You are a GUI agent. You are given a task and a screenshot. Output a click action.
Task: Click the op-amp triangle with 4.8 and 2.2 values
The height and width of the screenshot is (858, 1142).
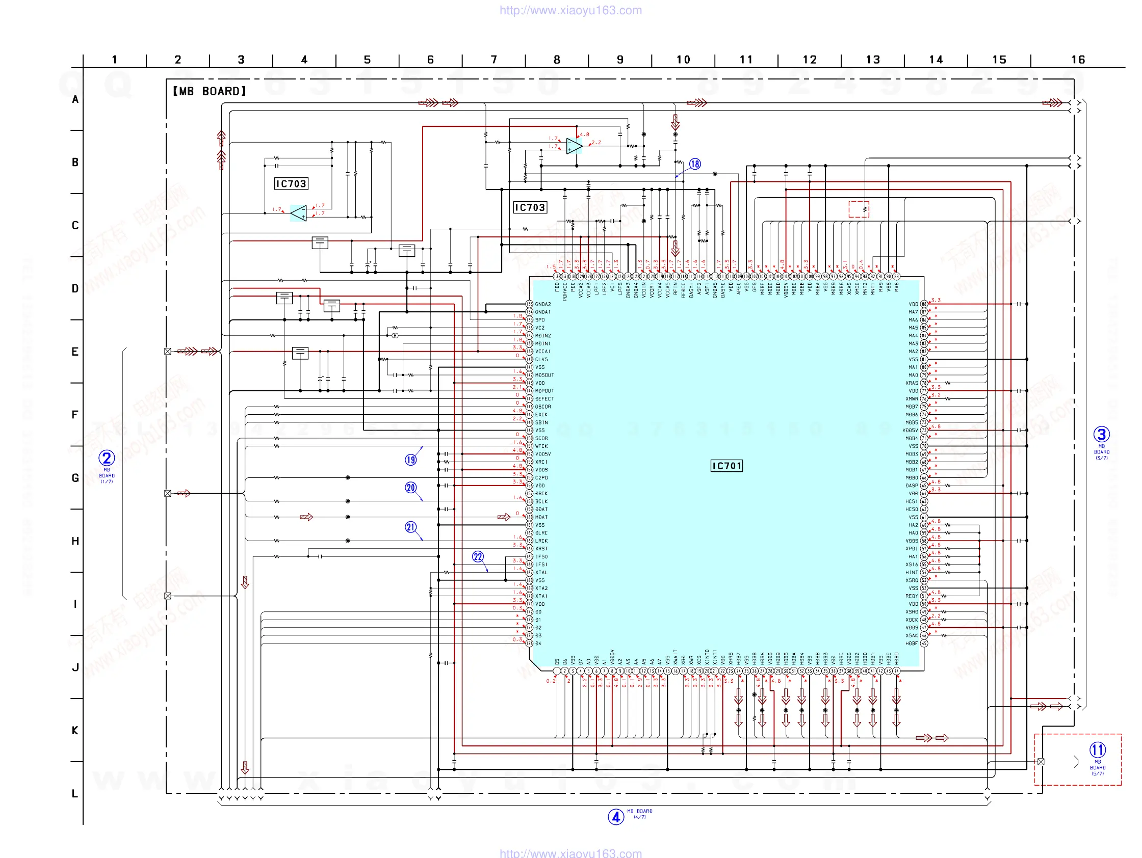click(x=574, y=146)
